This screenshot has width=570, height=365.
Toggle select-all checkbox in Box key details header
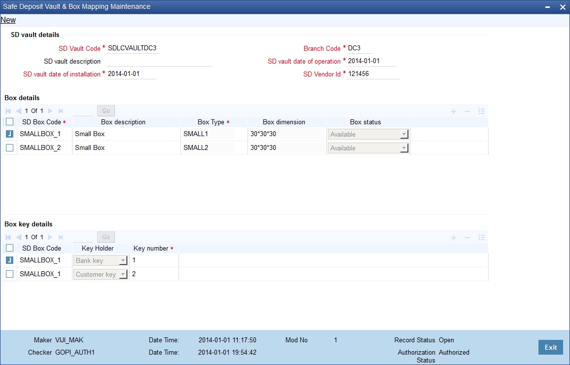point(10,248)
